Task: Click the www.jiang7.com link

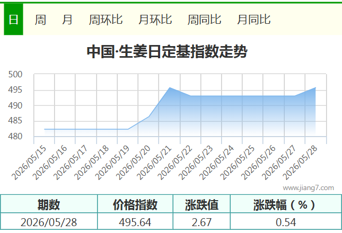Action: 308,187
